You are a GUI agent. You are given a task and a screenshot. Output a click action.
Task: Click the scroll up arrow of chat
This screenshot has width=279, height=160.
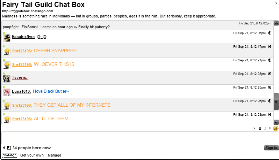click(x=276, y=23)
